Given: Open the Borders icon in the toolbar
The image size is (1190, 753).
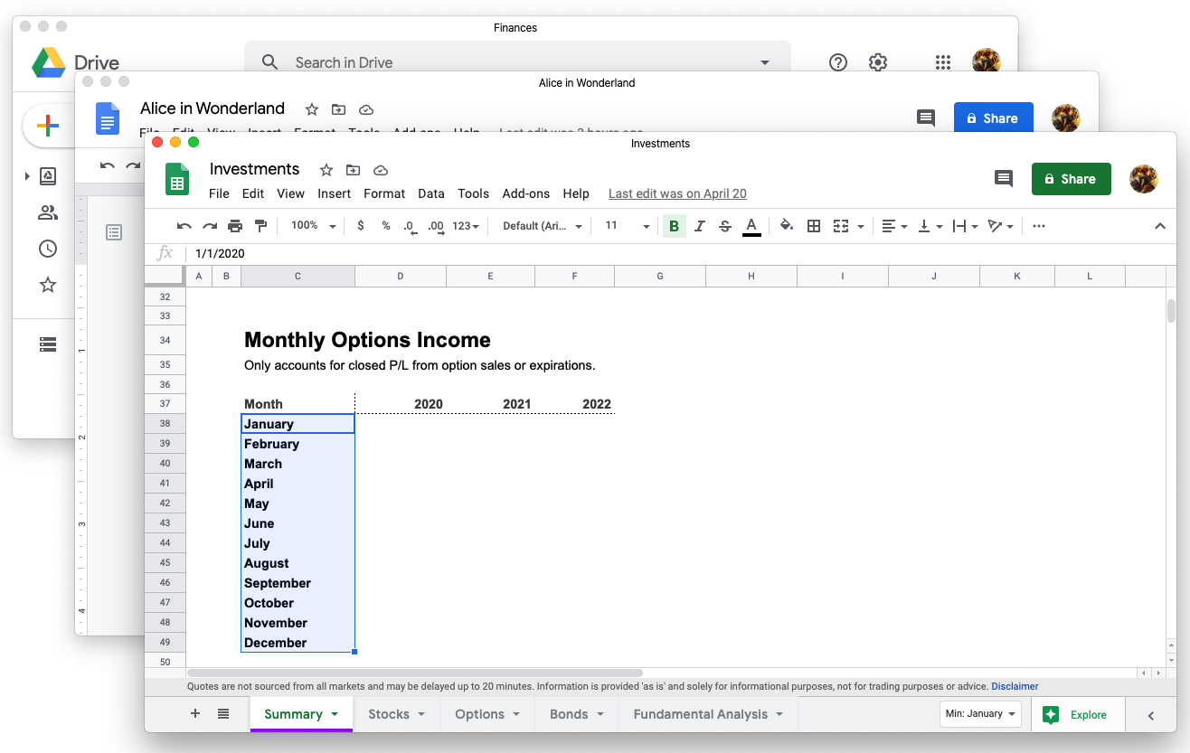Looking at the screenshot, I should tap(813, 226).
